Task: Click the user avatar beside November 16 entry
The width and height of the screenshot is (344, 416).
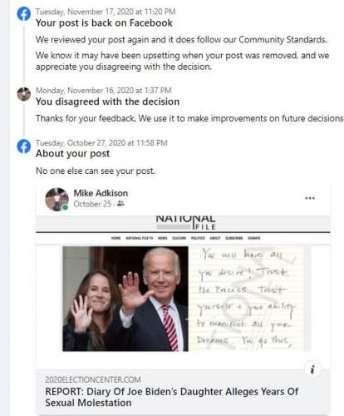Action: (24, 94)
